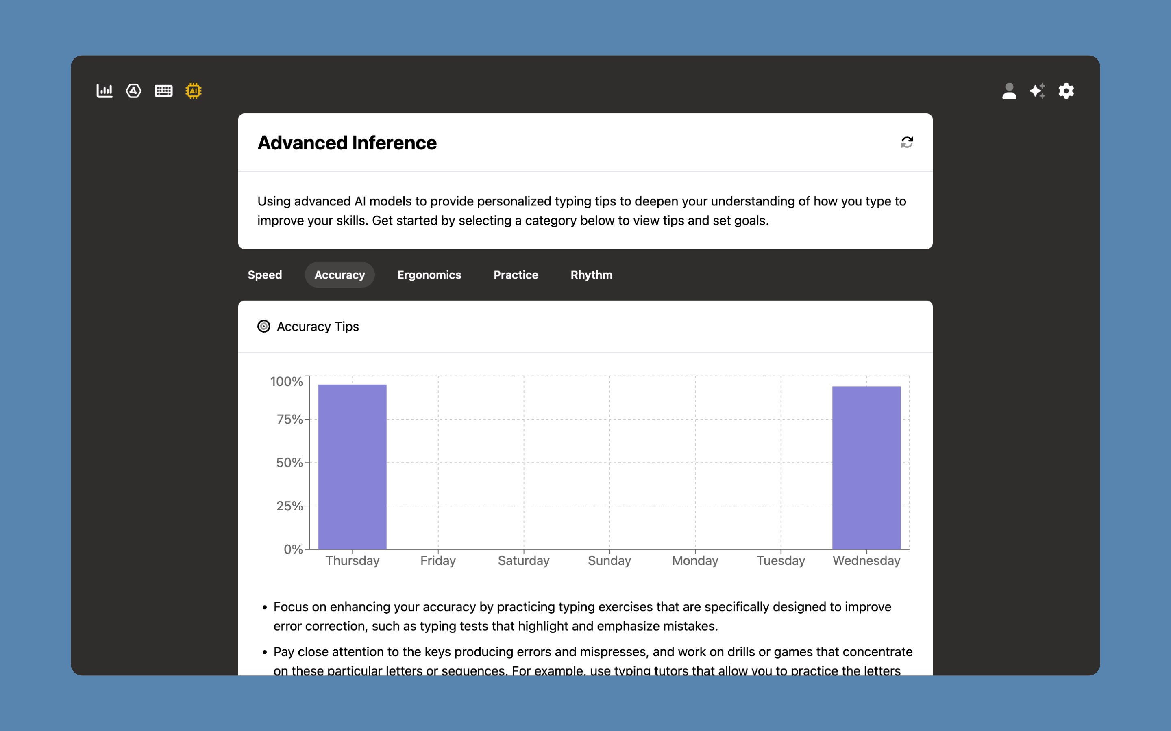Open the bar chart statistics icon

(104, 91)
